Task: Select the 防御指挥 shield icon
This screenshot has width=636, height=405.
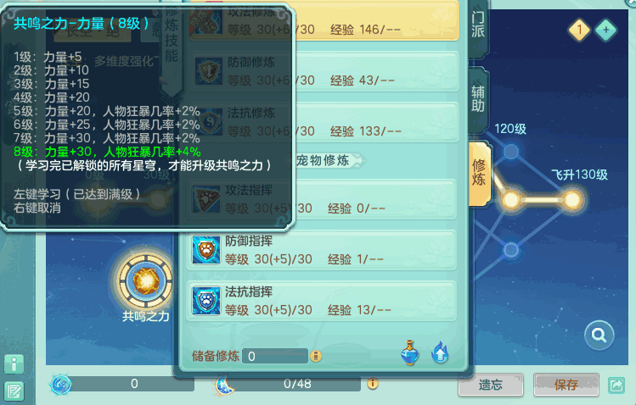Action: click(206, 251)
